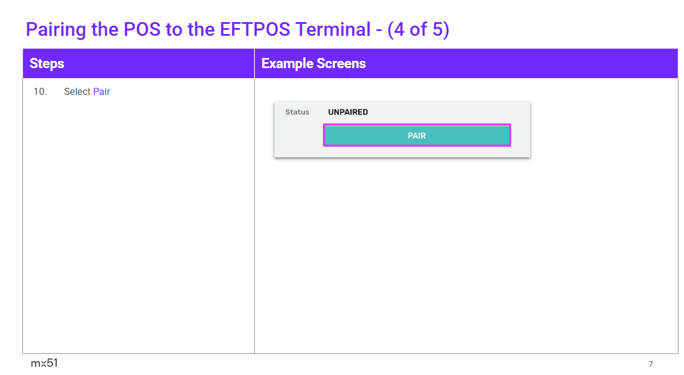Click the purple Pair link in step 10

pyautogui.click(x=101, y=92)
